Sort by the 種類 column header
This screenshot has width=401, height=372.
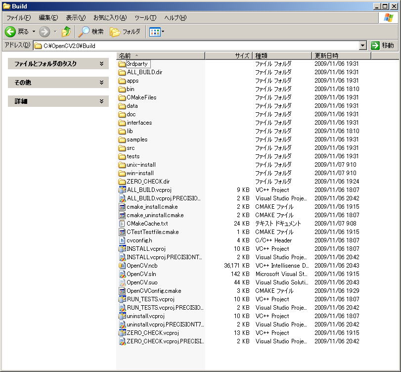point(282,55)
